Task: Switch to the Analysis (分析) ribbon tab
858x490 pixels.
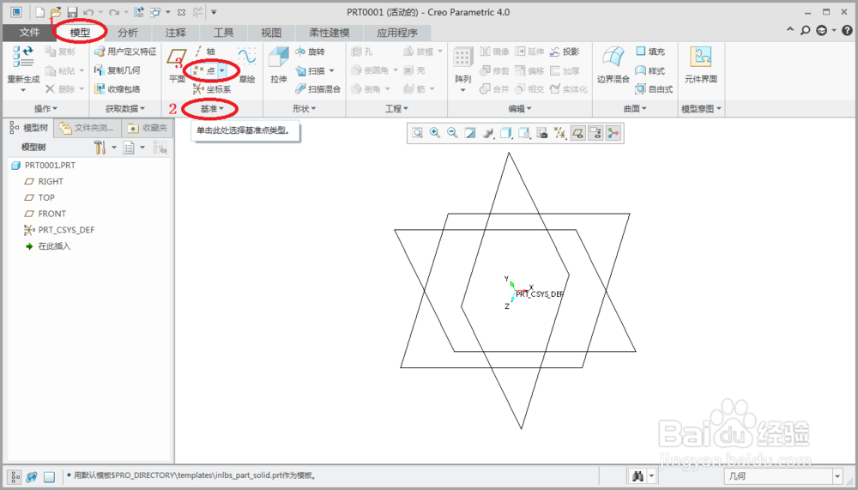Action: coord(128,33)
